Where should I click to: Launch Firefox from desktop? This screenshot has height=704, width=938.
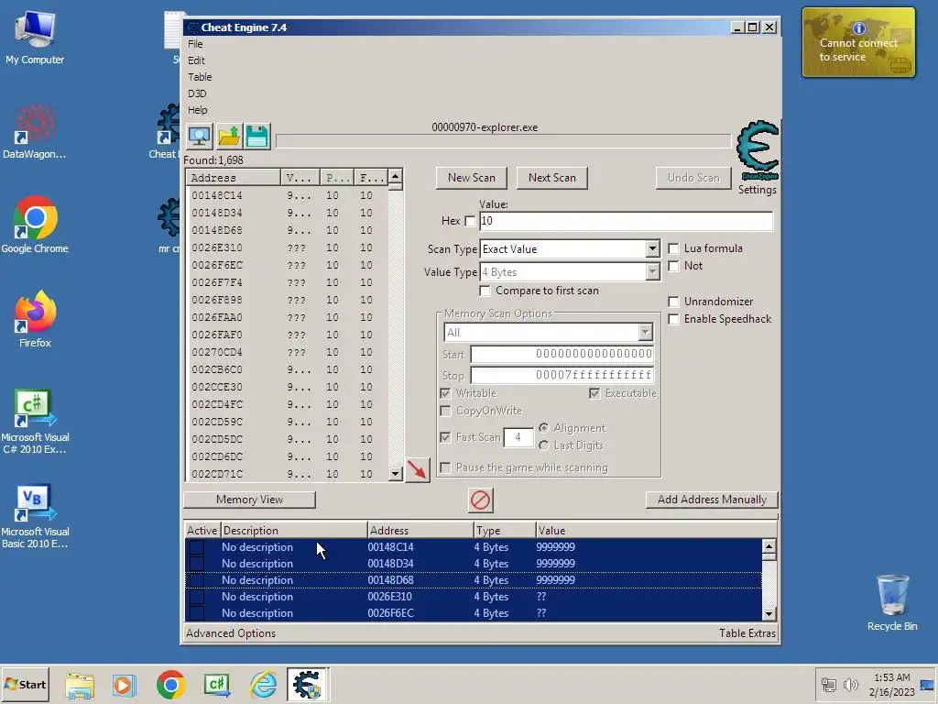(35, 320)
